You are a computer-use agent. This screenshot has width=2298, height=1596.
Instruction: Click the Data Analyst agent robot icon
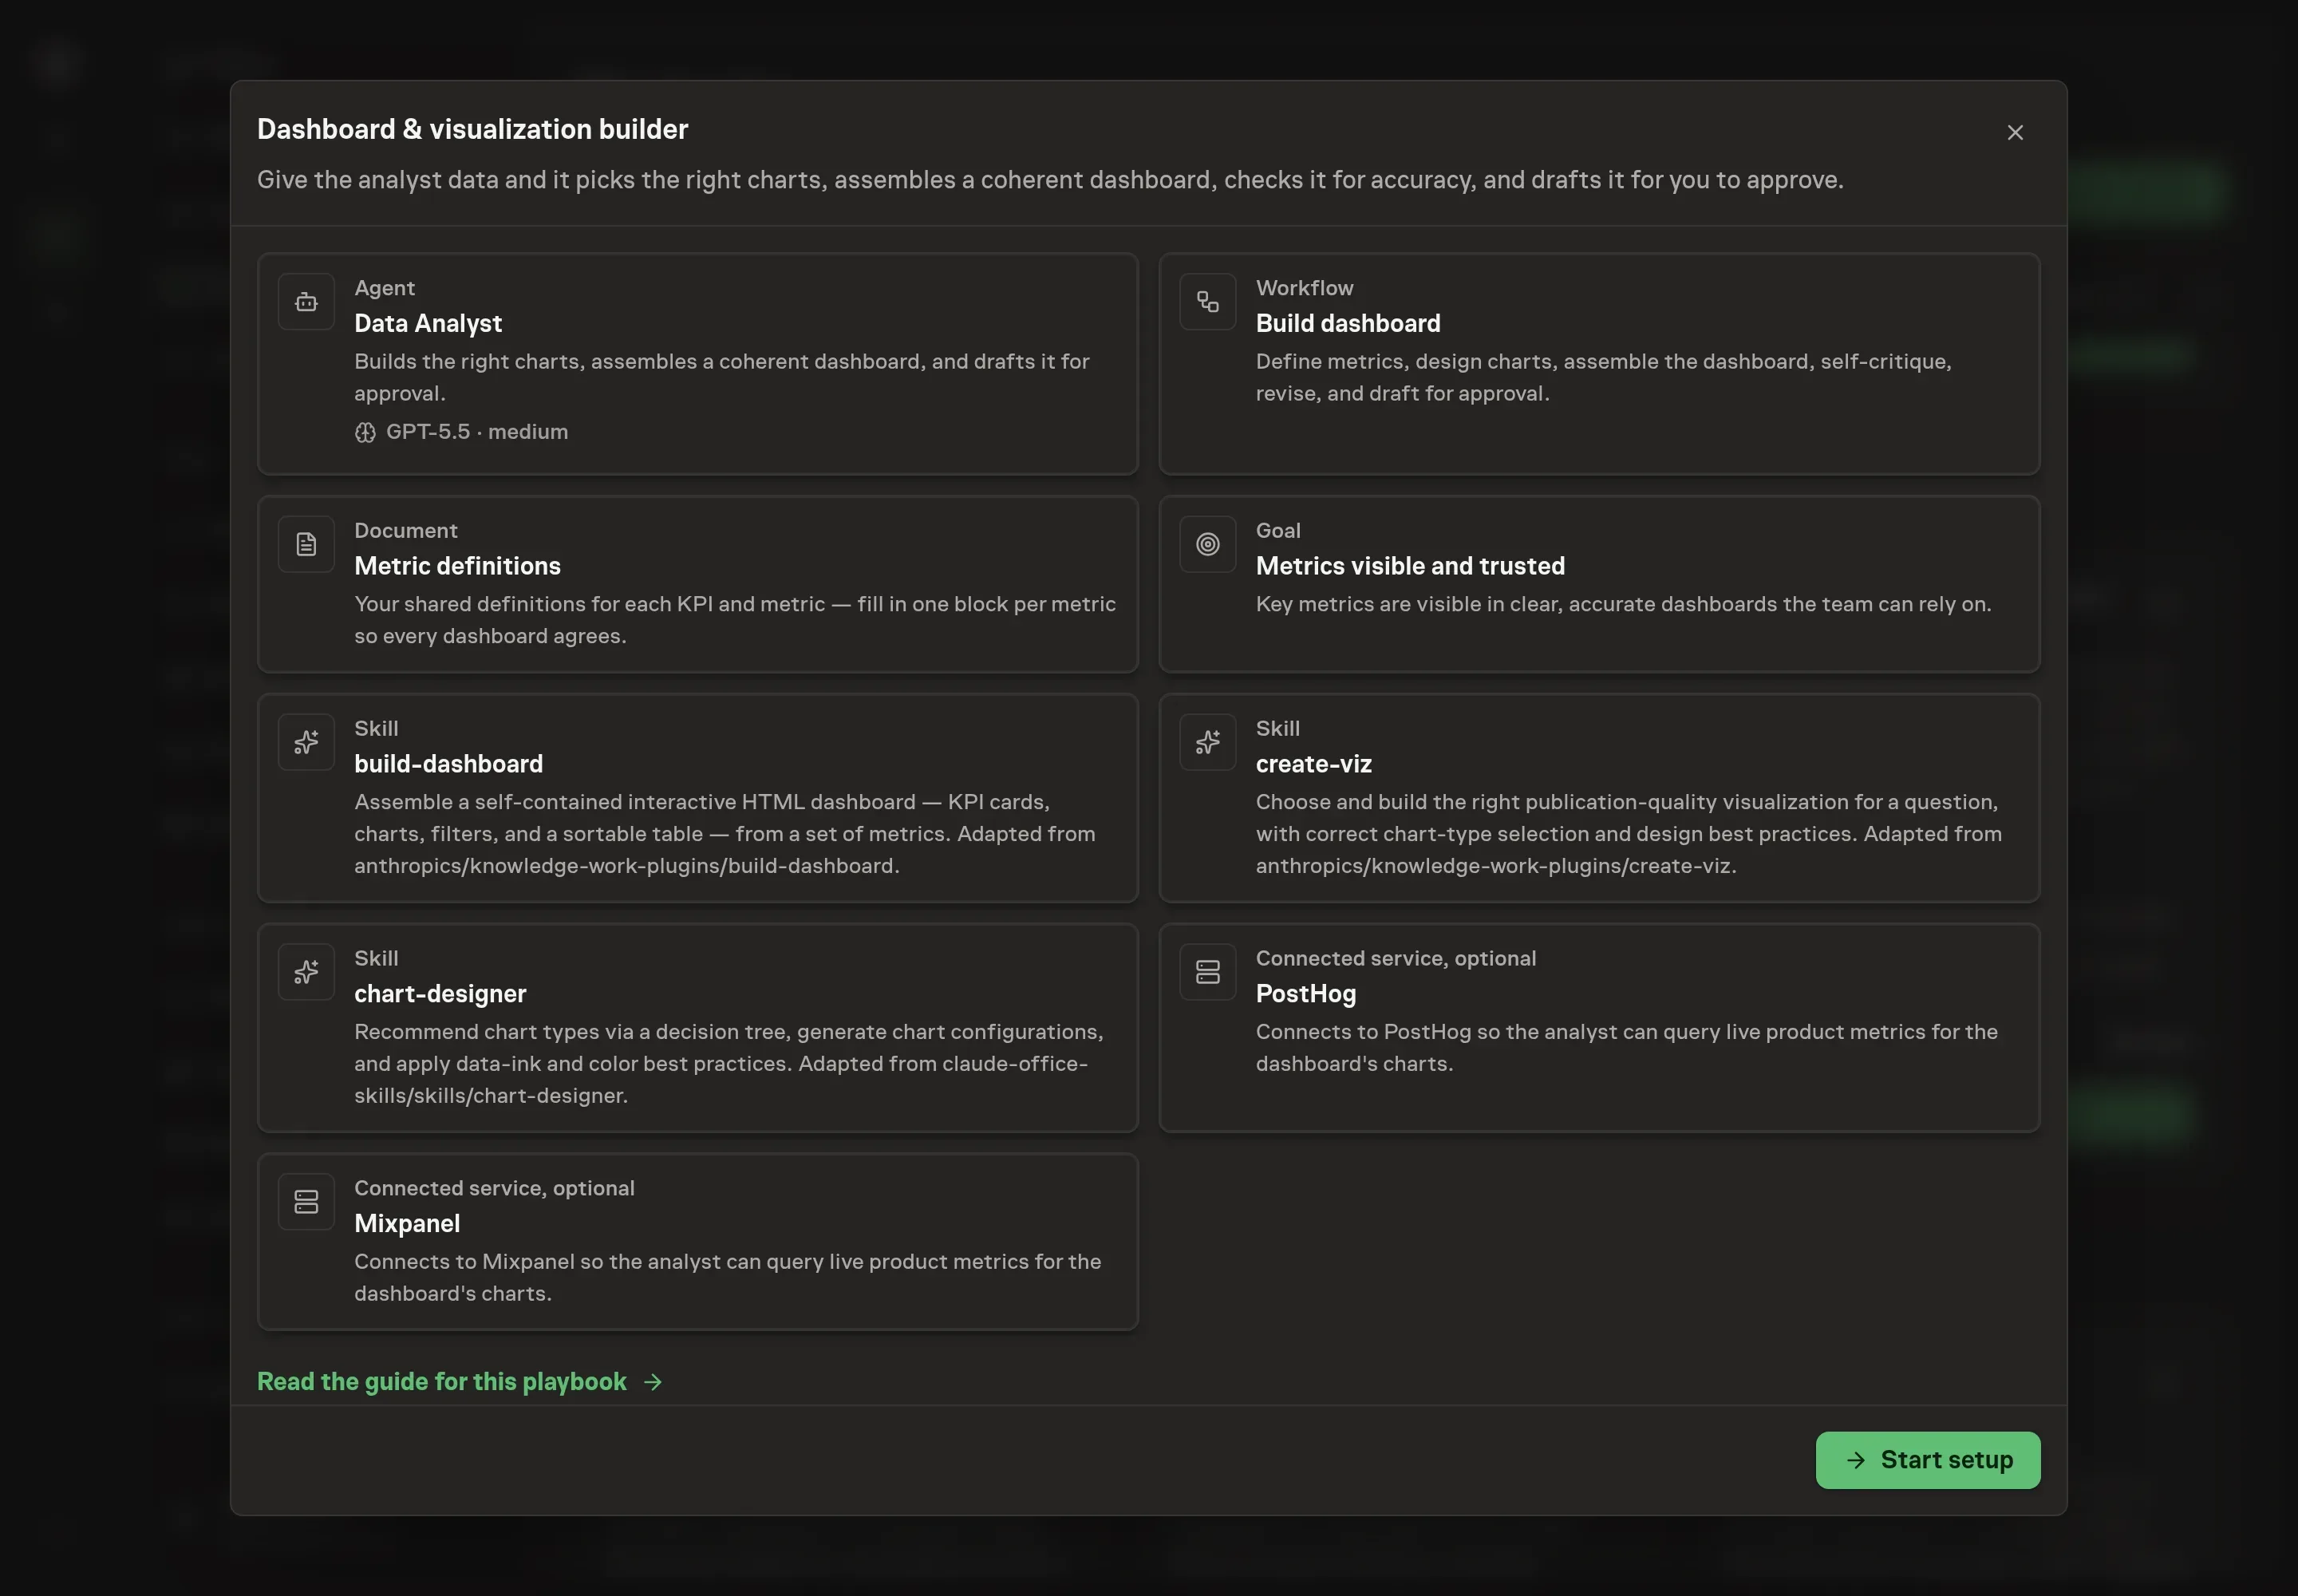click(x=306, y=302)
